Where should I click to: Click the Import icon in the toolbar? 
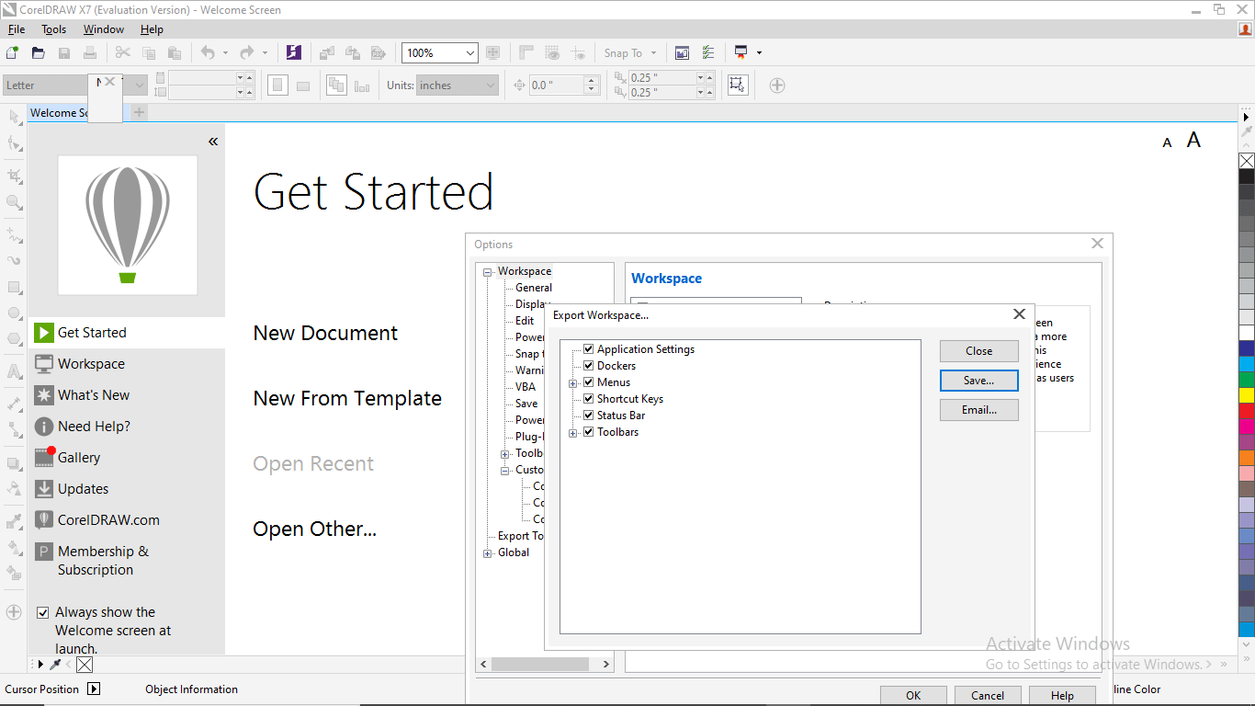pos(327,52)
